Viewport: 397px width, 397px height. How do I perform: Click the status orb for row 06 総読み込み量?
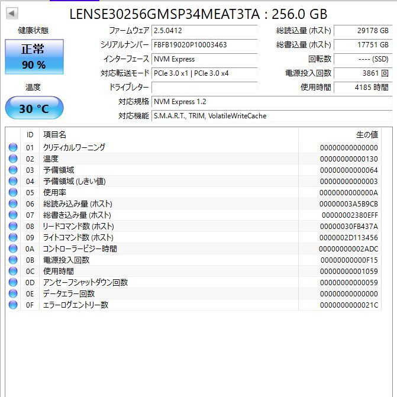click(x=13, y=204)
